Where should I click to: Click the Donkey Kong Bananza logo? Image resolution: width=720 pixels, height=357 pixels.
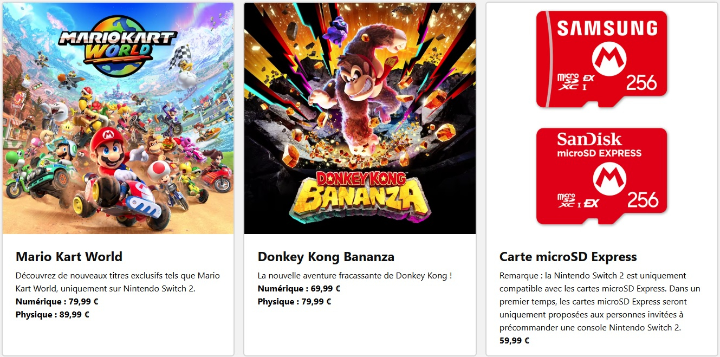(360, 196)
